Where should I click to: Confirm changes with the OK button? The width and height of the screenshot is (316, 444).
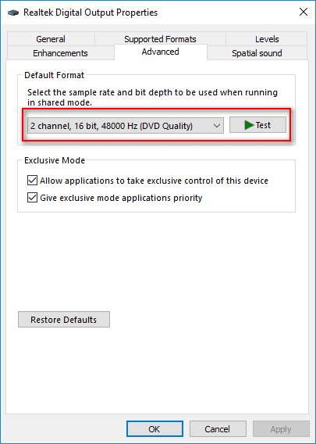click(154, 429)
